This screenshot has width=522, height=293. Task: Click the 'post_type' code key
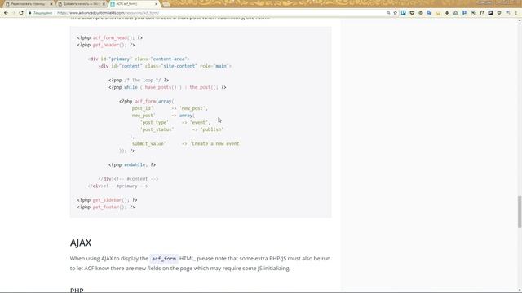pyautogui.click(x=154, y=123)
